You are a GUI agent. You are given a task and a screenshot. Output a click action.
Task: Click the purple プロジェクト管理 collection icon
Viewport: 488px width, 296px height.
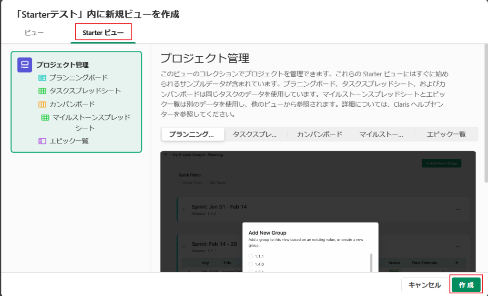24,65
